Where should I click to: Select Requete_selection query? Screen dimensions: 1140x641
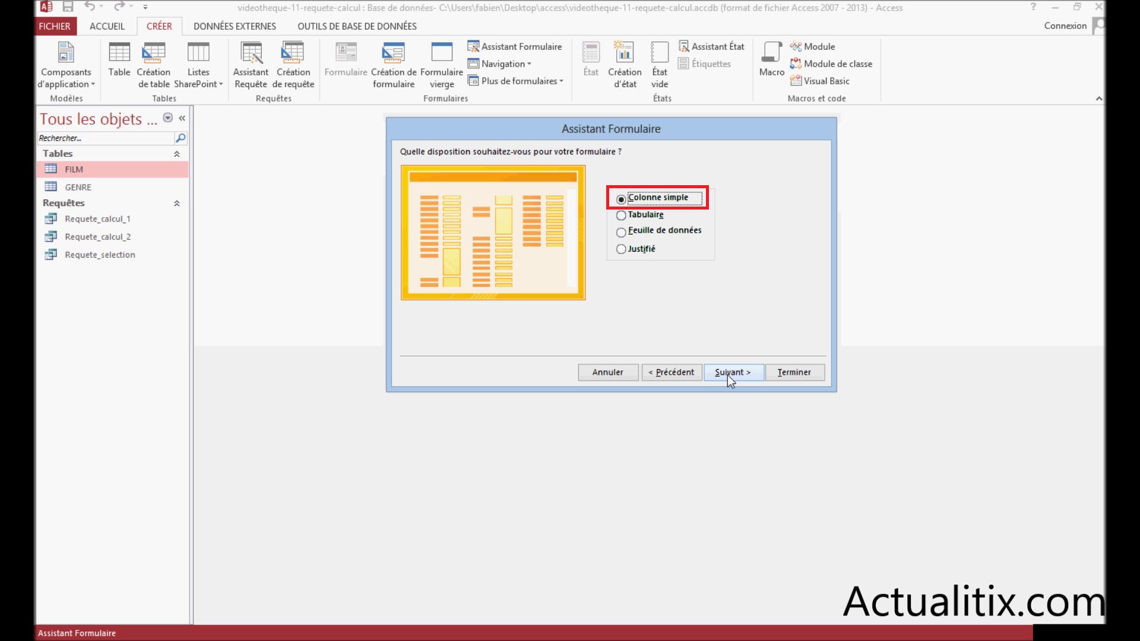coord(113,255)
